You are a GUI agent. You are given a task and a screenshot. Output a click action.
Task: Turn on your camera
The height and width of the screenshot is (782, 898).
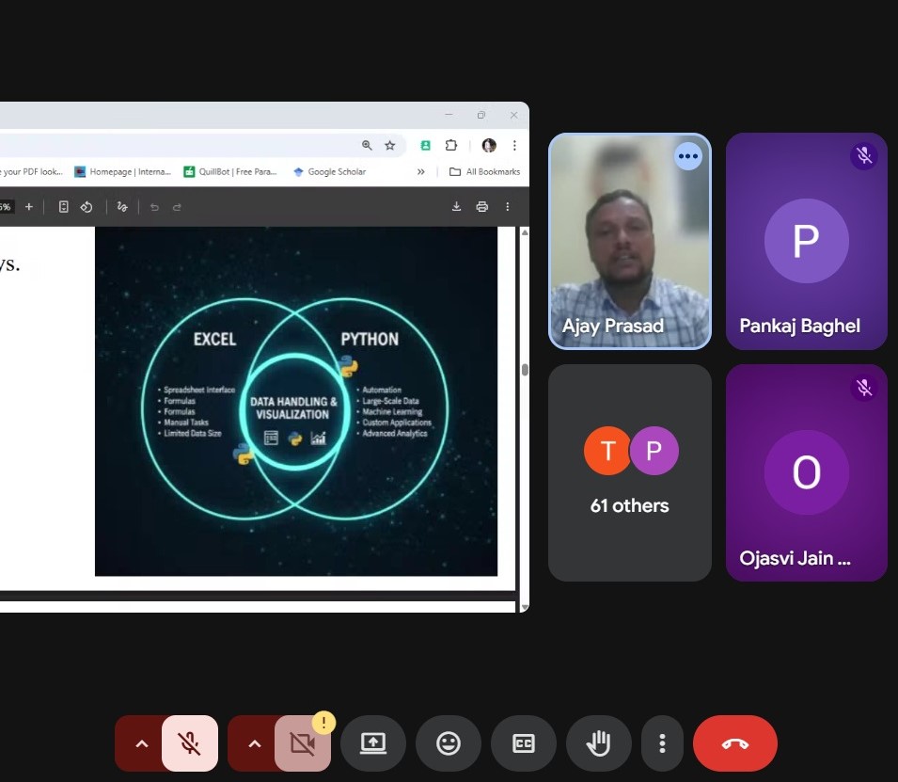click(x=302, y=743)
